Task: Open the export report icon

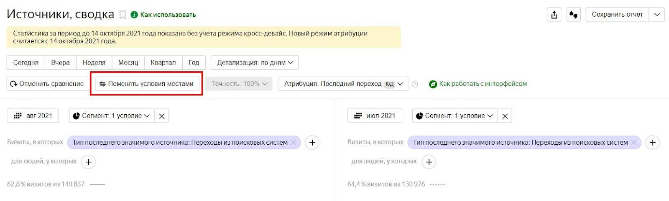Action: [554, 15]
